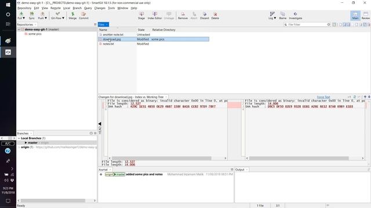Image resolution: width=371 pixels, height=208 pixels.
Task: Click the Discard toolbar icon
Action: (205, 16)
